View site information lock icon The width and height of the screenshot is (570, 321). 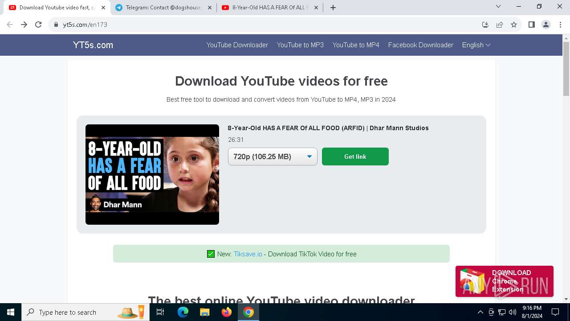[x=56, y=25]
